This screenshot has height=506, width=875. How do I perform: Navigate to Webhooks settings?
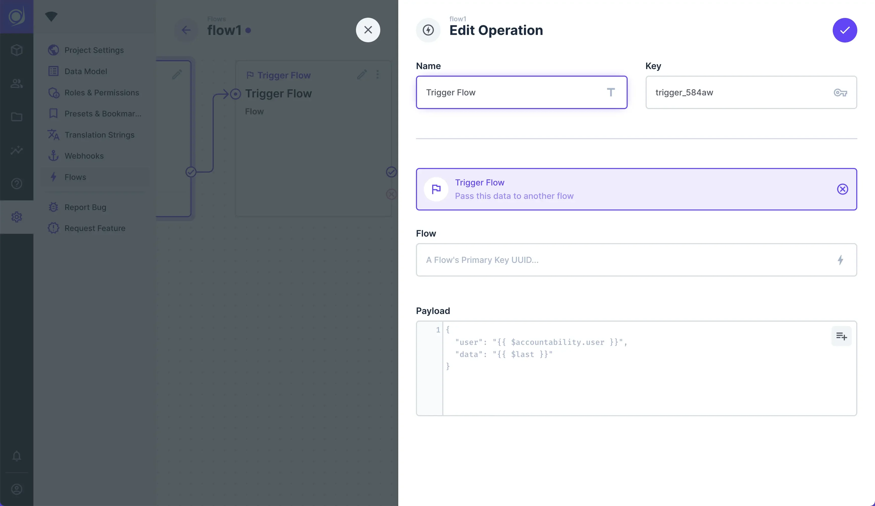84,156
